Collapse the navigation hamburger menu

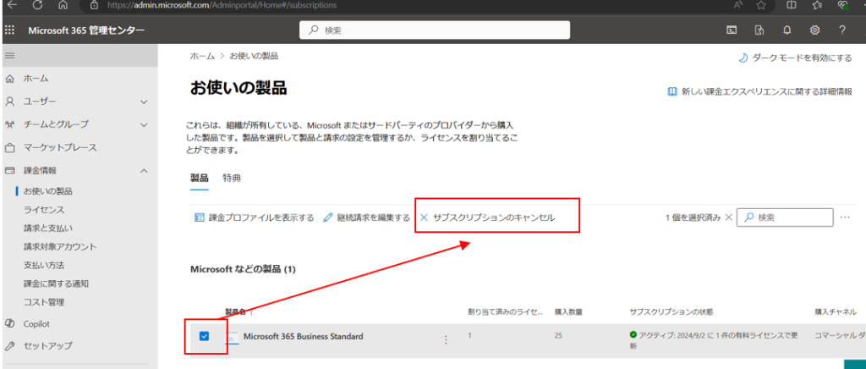pyautogui.click(x=9, y=56)
